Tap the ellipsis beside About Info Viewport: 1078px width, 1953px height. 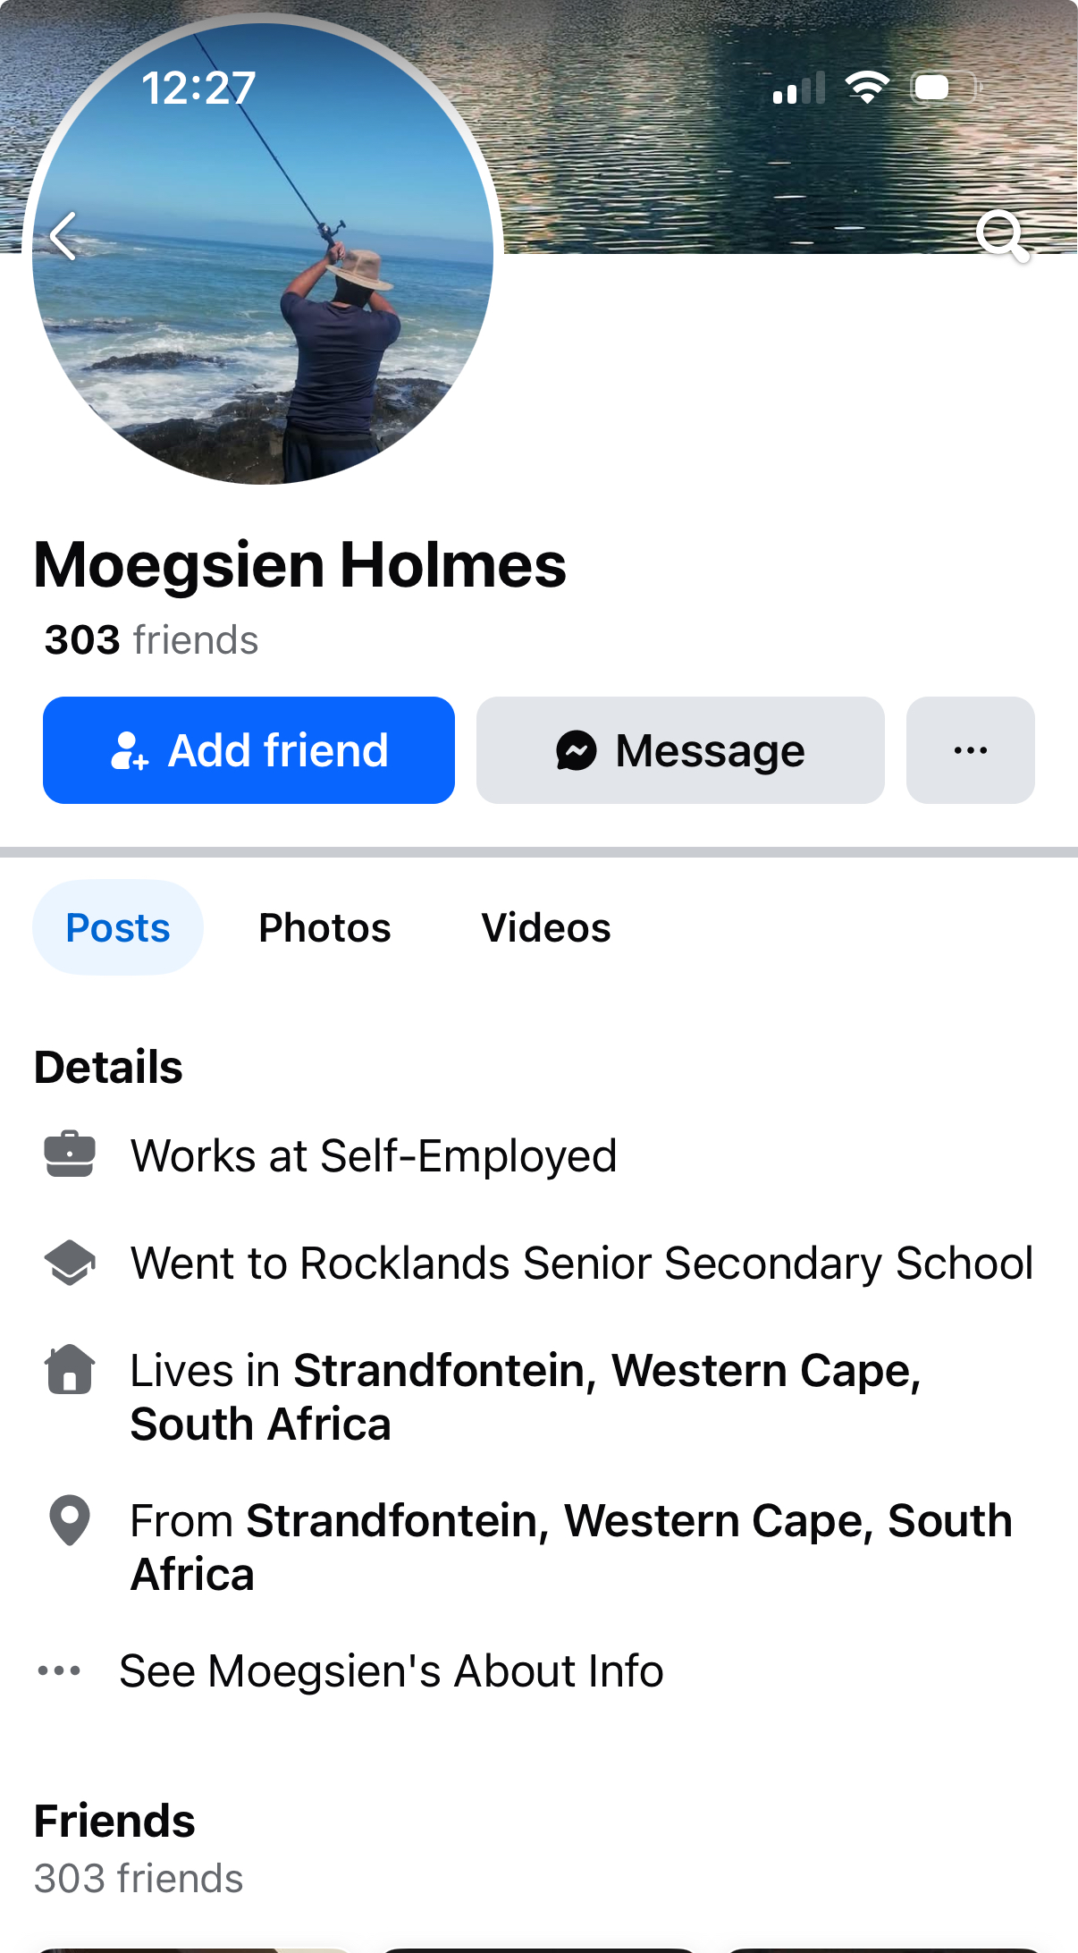click(x=59, y=1670)
